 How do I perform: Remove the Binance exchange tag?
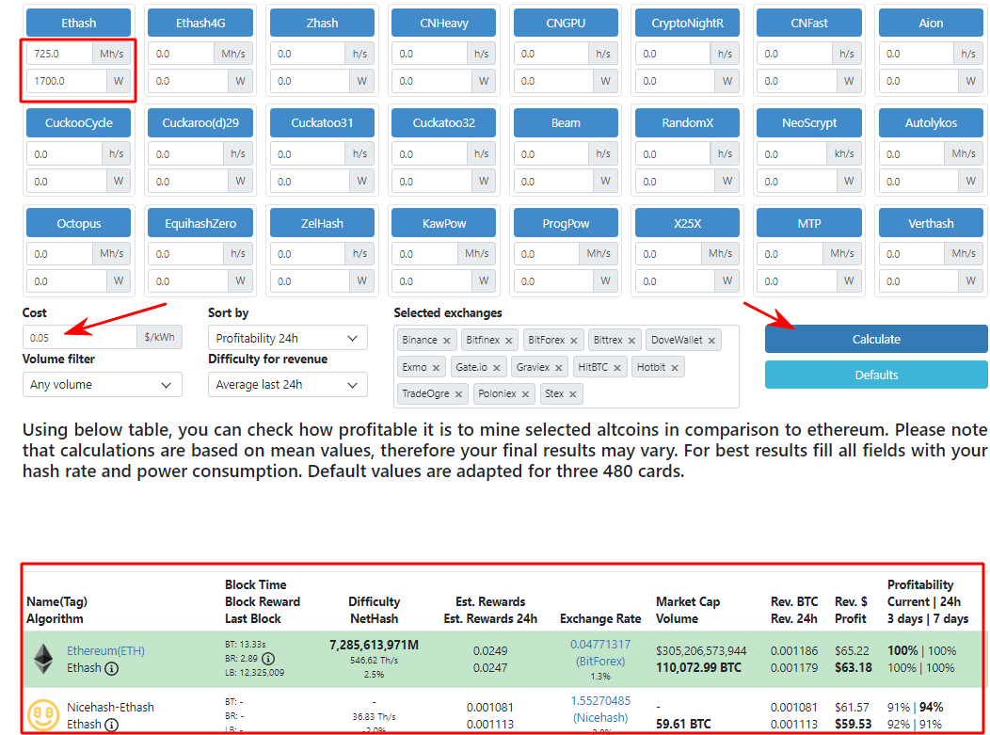point(446,341)
